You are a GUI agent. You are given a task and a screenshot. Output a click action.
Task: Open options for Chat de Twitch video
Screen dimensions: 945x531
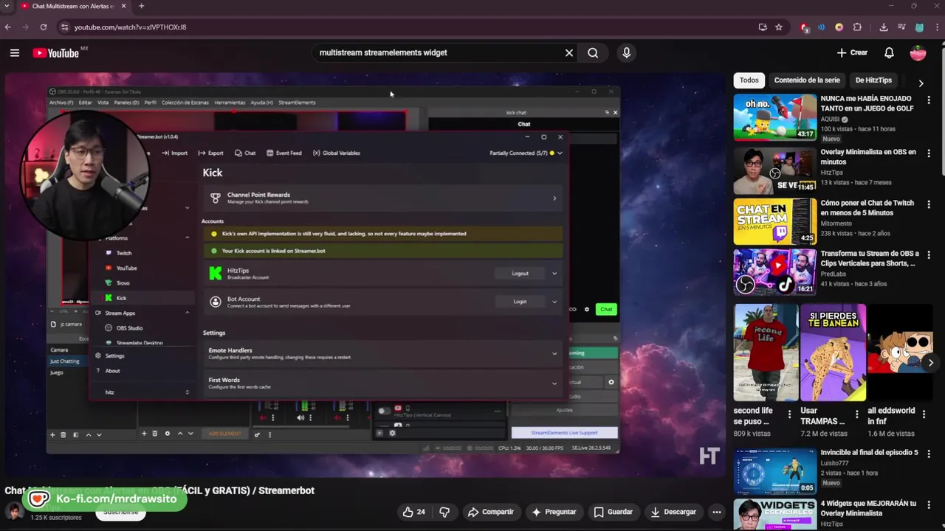929,204
